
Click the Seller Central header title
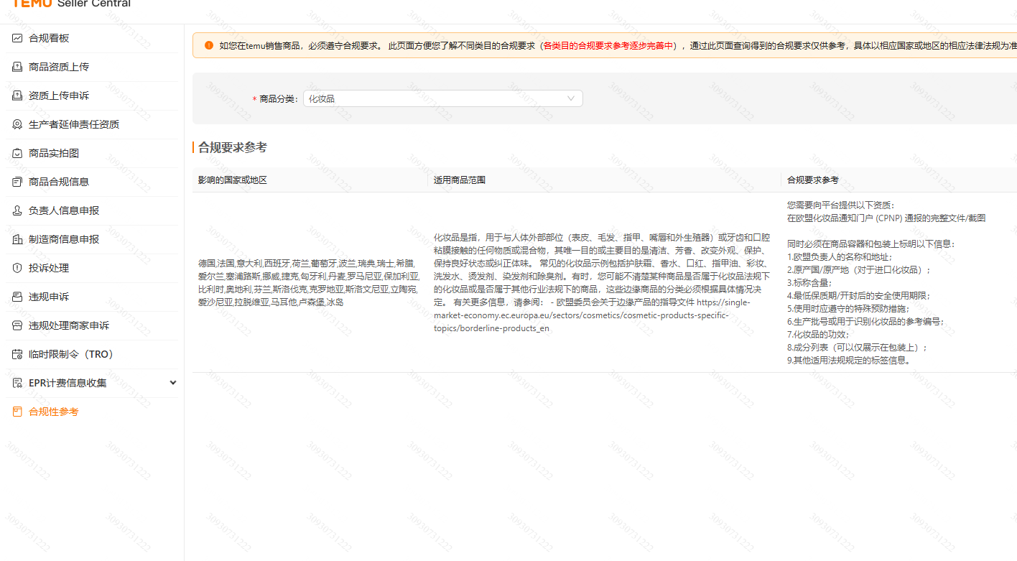click(94, 4)
